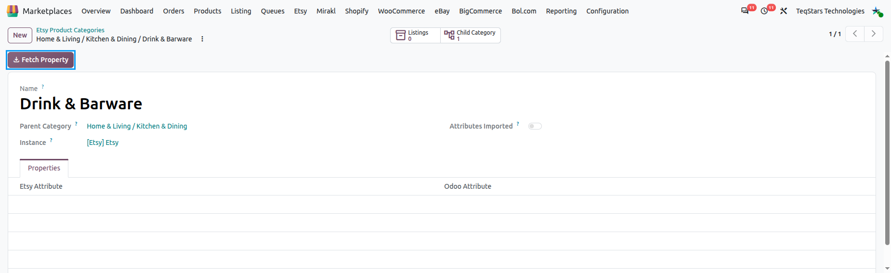Open the Home & Living / Kitchen & Dining link
891x273 pixels.
[x=137, y=126]
